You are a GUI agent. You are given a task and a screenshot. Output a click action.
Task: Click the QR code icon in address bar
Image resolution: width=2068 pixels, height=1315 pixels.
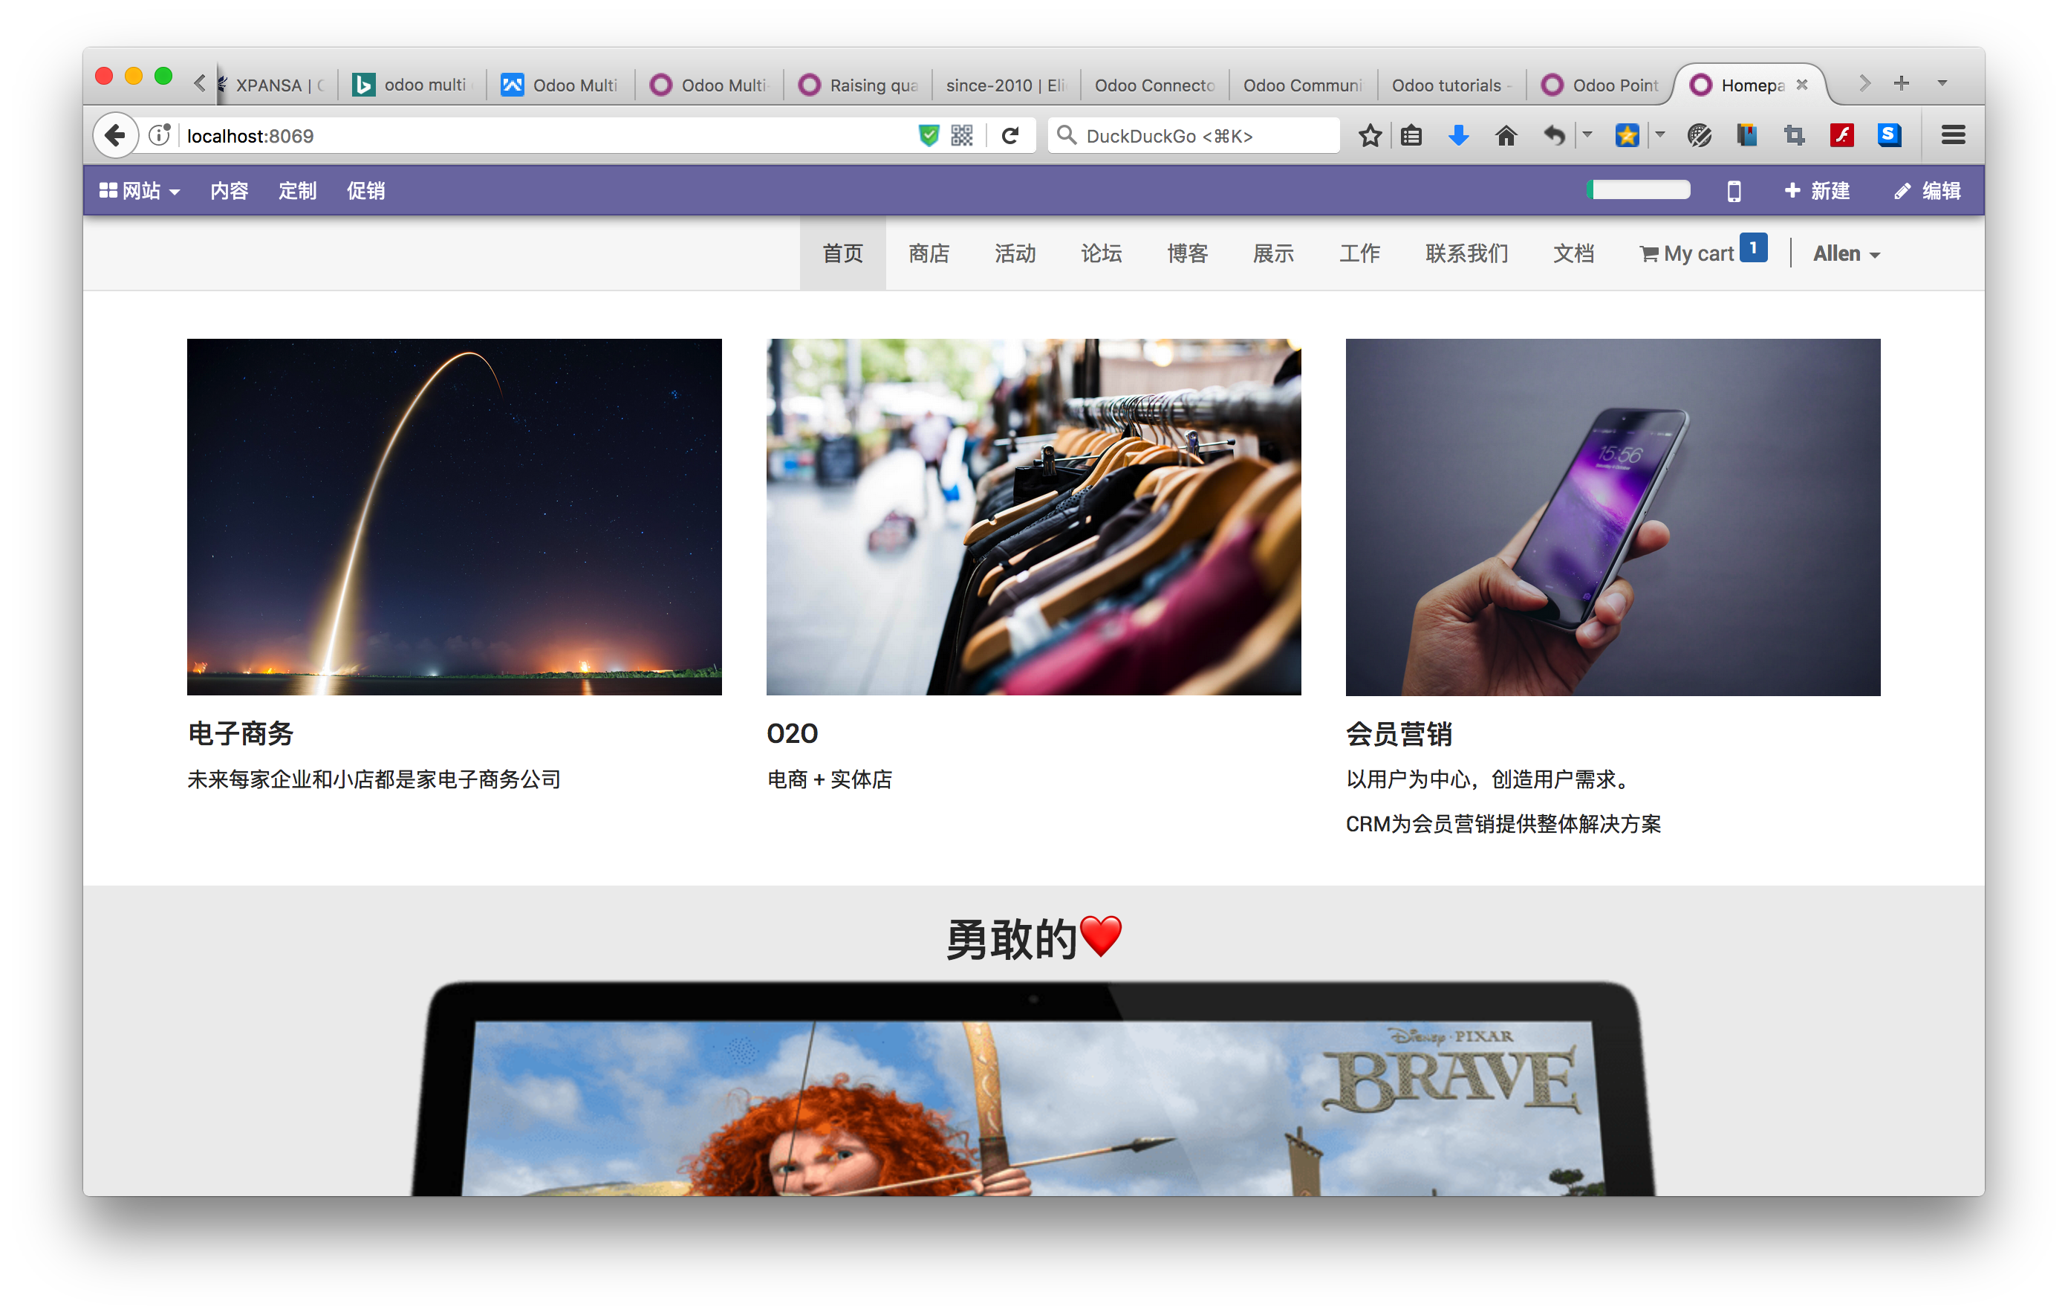[x=962, y=136]
